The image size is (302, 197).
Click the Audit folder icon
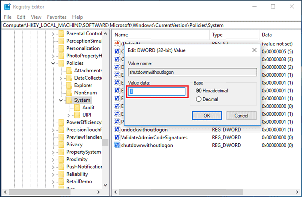click(x=77, y=108)
